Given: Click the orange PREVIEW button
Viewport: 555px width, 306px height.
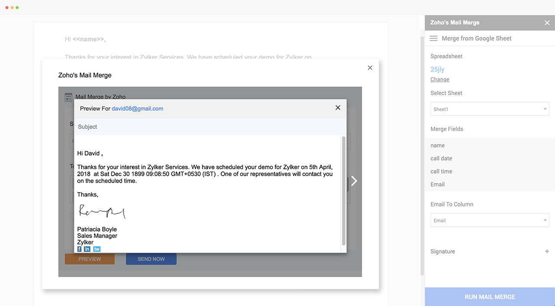Looking at the screenshot, I should [90, 259].
